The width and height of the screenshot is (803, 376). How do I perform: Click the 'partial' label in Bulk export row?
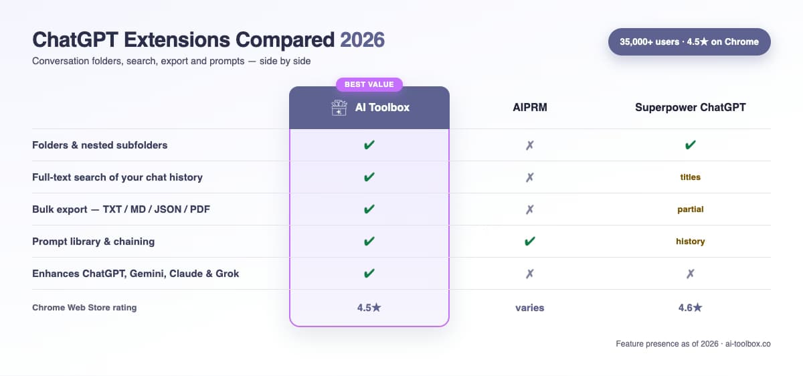(691, 209)
